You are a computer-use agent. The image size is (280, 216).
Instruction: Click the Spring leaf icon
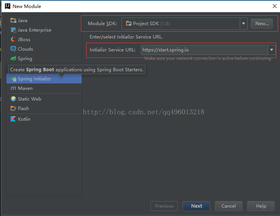pyautogui.click(x=13, y=58)
